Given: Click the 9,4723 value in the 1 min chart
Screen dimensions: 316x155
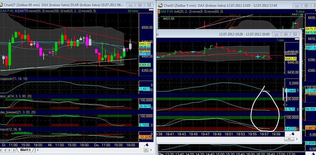Looking at the screenshot, I should coord(290,128).
